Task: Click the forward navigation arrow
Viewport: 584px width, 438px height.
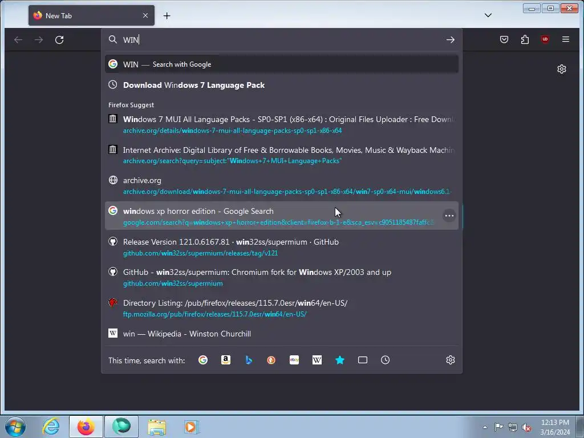Action: pyautogui.click(x=39, y=39)
